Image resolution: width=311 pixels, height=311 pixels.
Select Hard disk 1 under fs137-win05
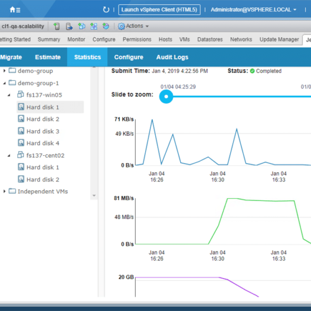click(x=50, y=107)
